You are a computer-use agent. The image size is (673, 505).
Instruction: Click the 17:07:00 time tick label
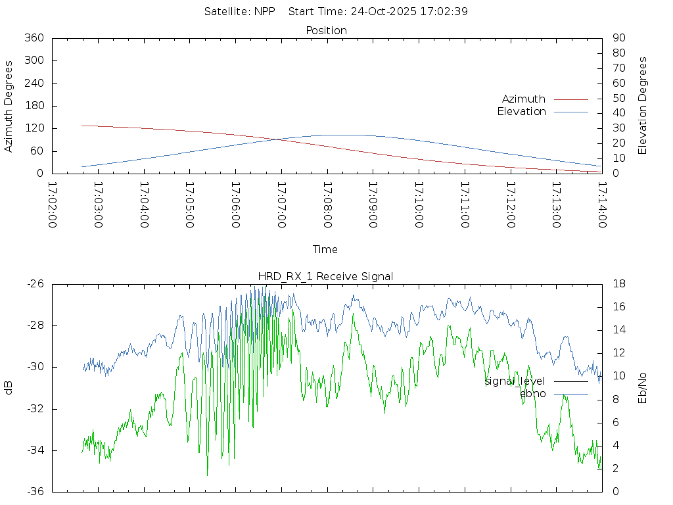pyautogui.click(x=281, y=205)
